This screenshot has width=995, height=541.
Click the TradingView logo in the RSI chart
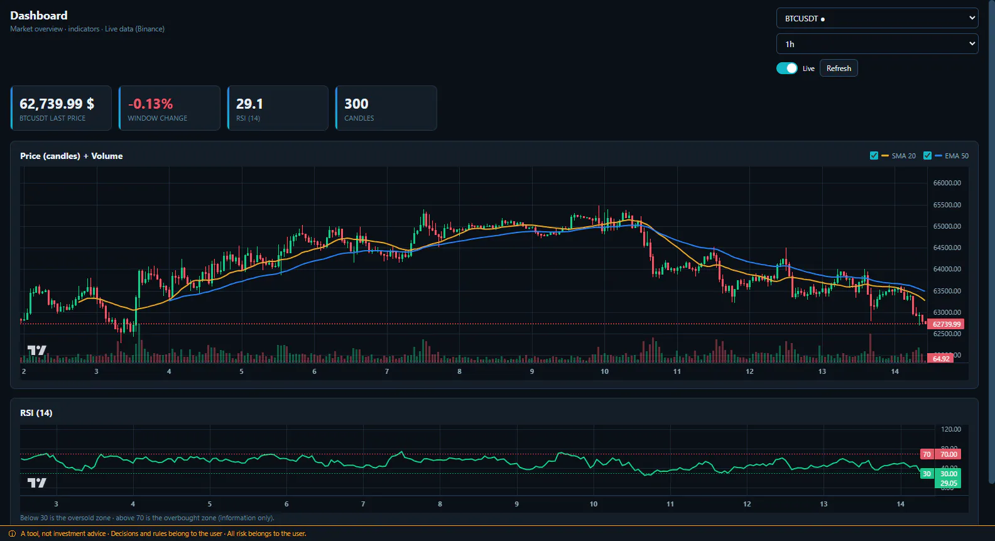pos(36,483)
